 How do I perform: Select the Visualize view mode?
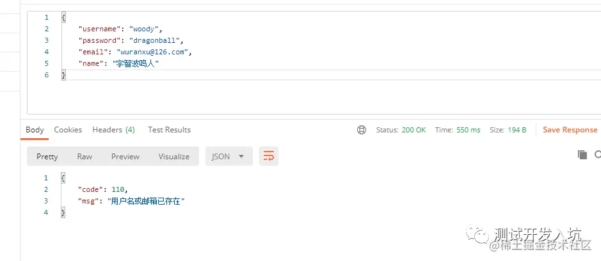174,156
